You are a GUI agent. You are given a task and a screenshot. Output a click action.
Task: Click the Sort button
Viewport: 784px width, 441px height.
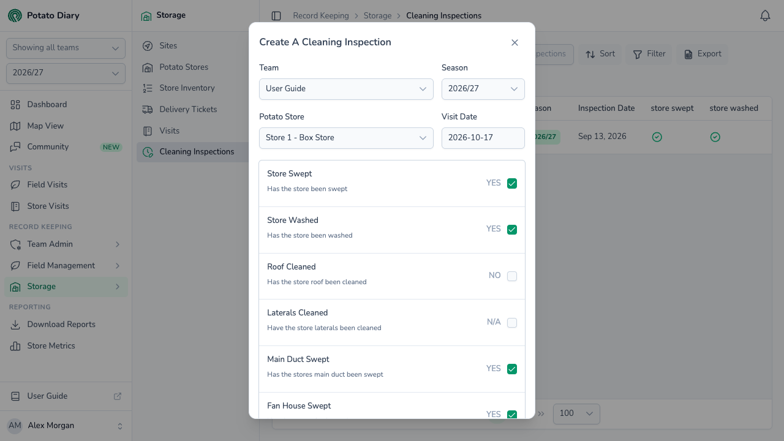pos(600,54)
